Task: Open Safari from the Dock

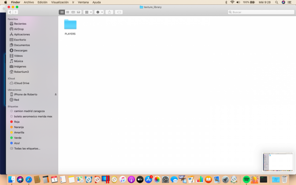Action: coord(29,179)
